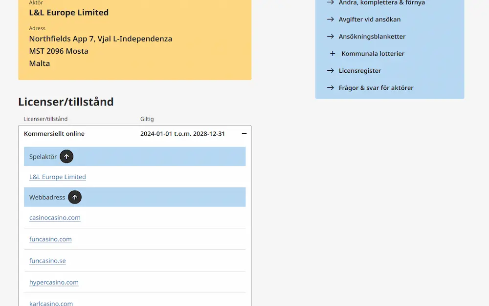
Task: Click the Giltig column label
Action: coord(147,119)
